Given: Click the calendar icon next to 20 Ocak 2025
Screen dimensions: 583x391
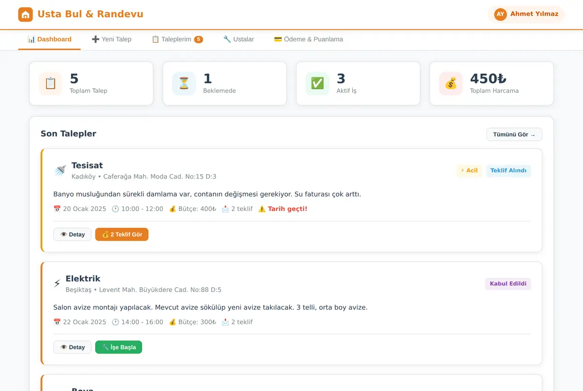Looking at the screenshot, I should coord(57,209).
